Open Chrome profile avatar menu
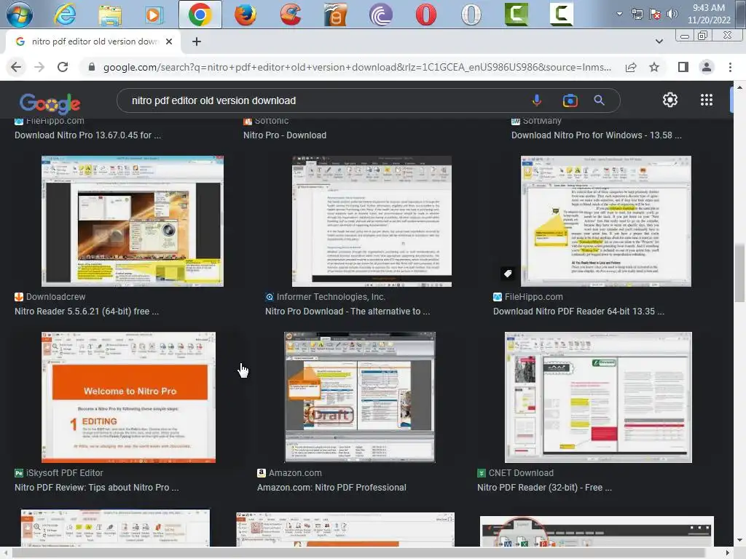 point(707,67)
